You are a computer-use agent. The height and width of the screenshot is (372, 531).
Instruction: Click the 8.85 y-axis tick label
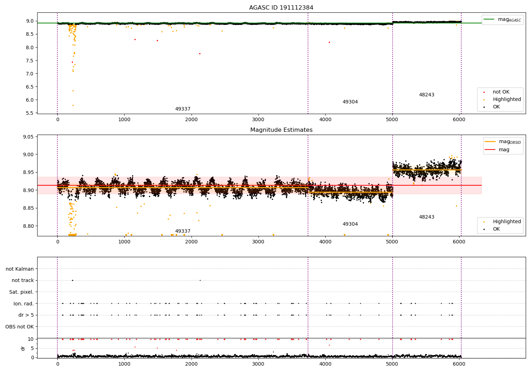29,208
